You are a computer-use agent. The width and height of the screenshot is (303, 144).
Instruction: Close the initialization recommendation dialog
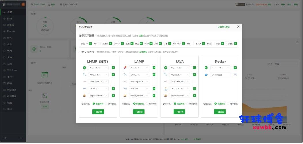coord(238,27)
